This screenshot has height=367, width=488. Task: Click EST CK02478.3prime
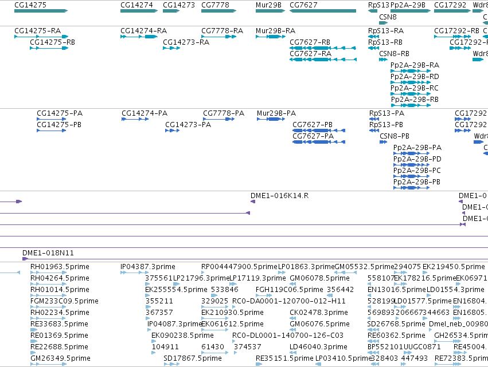click(319, 313)
